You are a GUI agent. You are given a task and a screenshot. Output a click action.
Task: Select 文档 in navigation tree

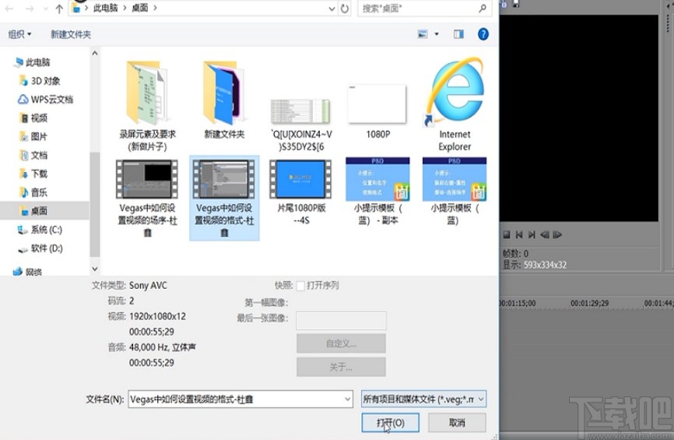[33, 155]
